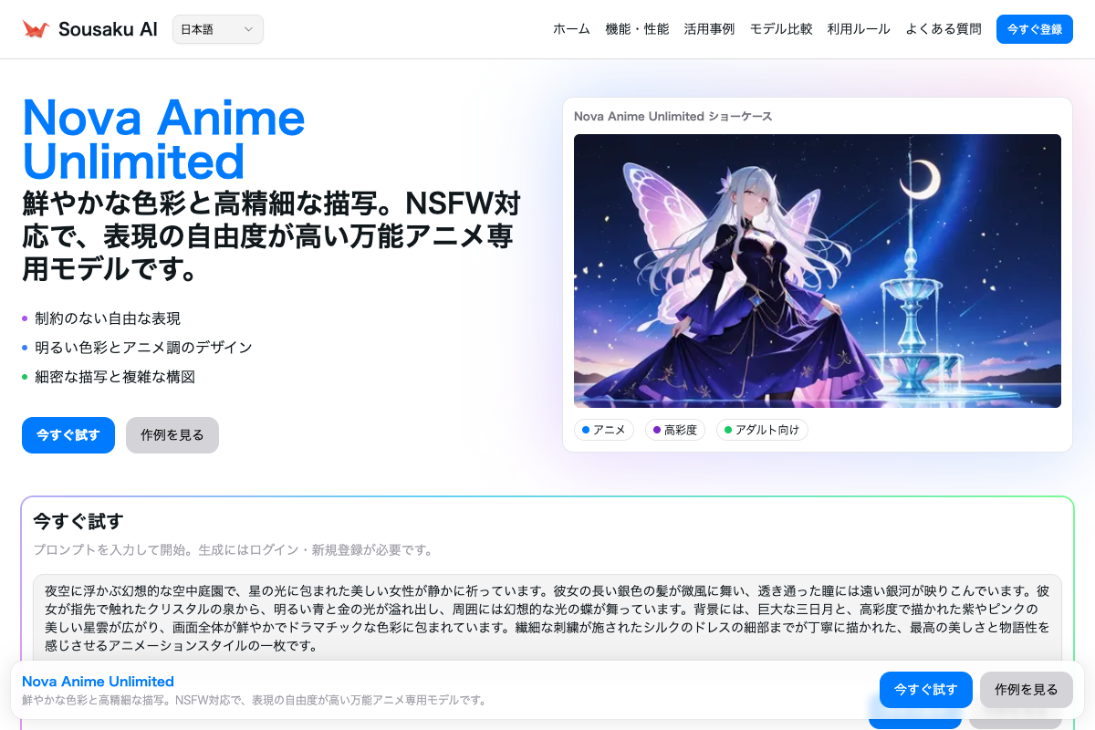Click the Nova Anime Unlimited sticky bar title
The height and width of the screenshot is (730, 1095).
pos(98,682)
